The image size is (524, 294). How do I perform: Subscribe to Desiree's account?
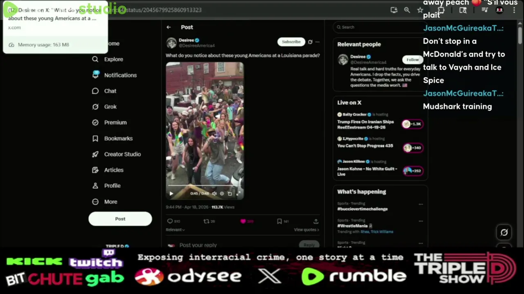(x=291, y=42)
